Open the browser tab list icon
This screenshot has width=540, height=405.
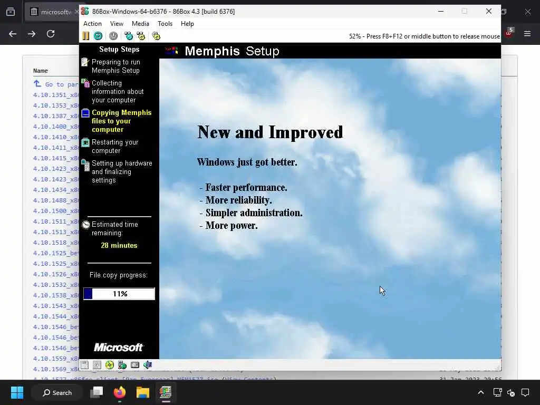click(x=11, y=12)
